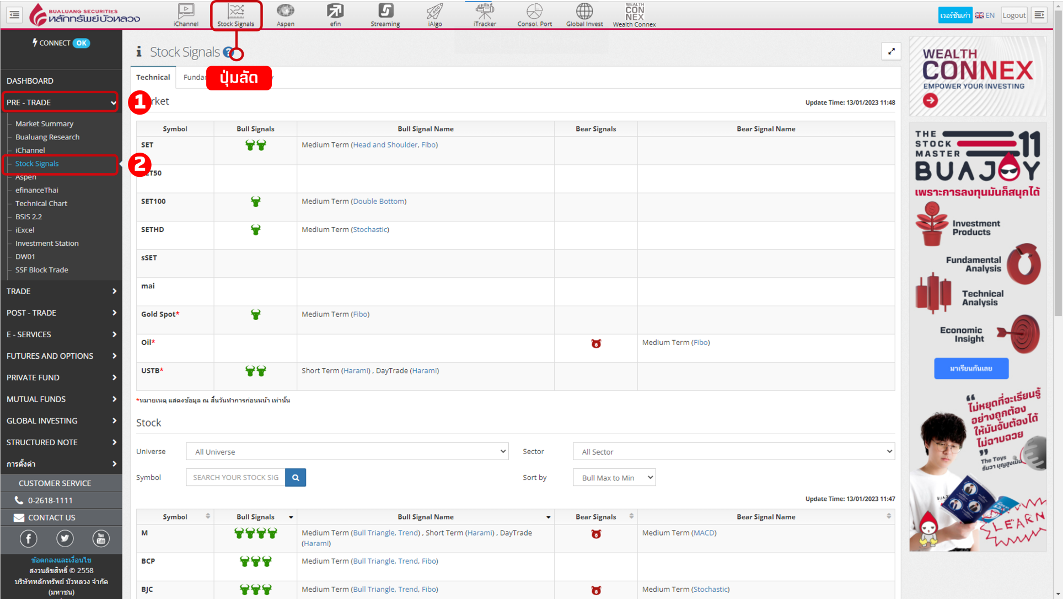Click the stock search magnifier button
1063x599 pixels.
(296, 477)
